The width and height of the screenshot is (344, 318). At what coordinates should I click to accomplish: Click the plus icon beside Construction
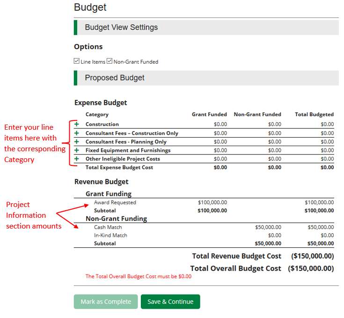(x=77, y=125)
